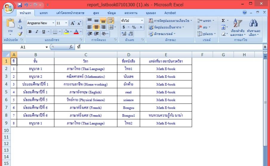Click Delete cells button
This screenshot has width=270, height=166.
tap(204, 27)
